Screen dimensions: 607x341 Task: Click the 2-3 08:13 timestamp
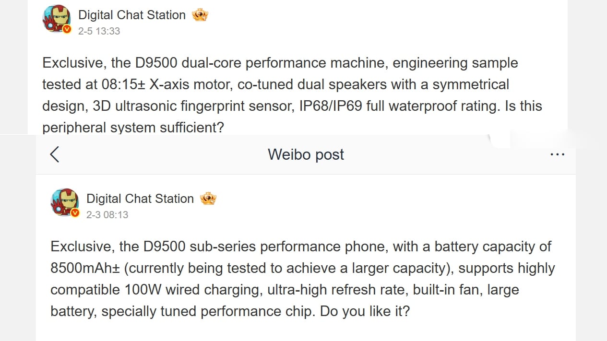pyautogui.click(x=107, y=215)
